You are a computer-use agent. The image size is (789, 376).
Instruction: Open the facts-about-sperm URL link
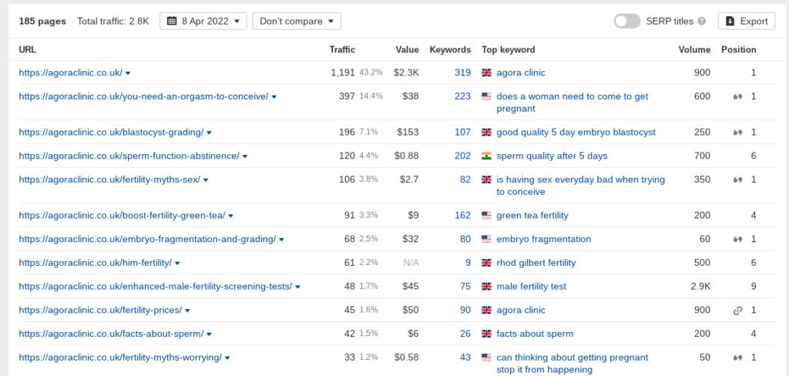[x=111, y=334]
